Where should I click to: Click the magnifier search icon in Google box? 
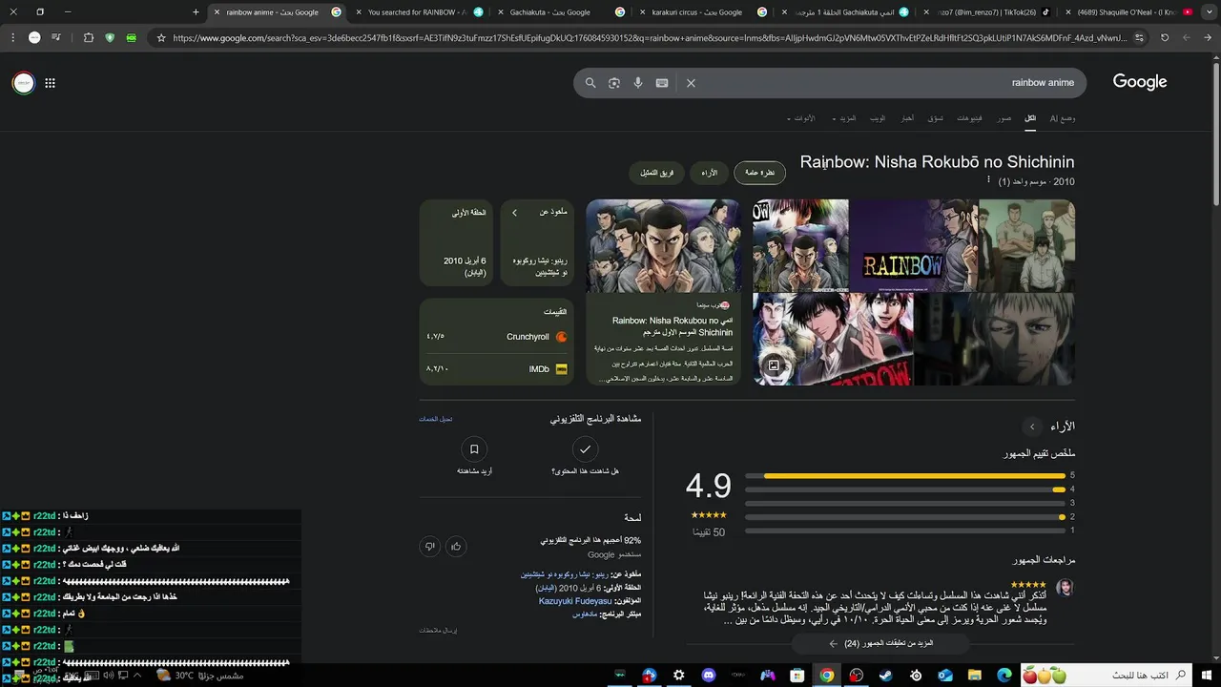coord(590,83)
